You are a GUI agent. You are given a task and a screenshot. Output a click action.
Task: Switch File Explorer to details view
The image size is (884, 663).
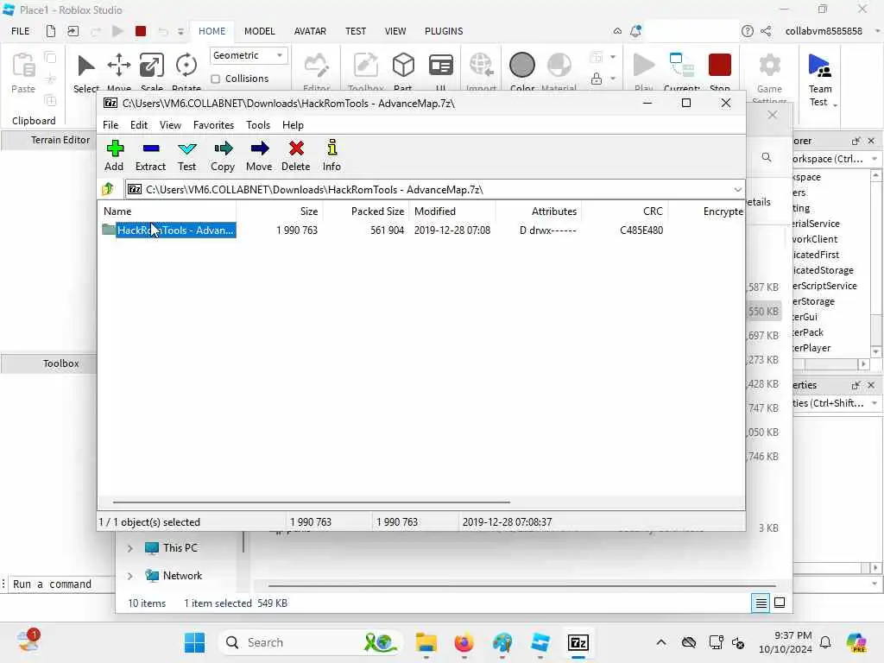(x=761, y=603)
